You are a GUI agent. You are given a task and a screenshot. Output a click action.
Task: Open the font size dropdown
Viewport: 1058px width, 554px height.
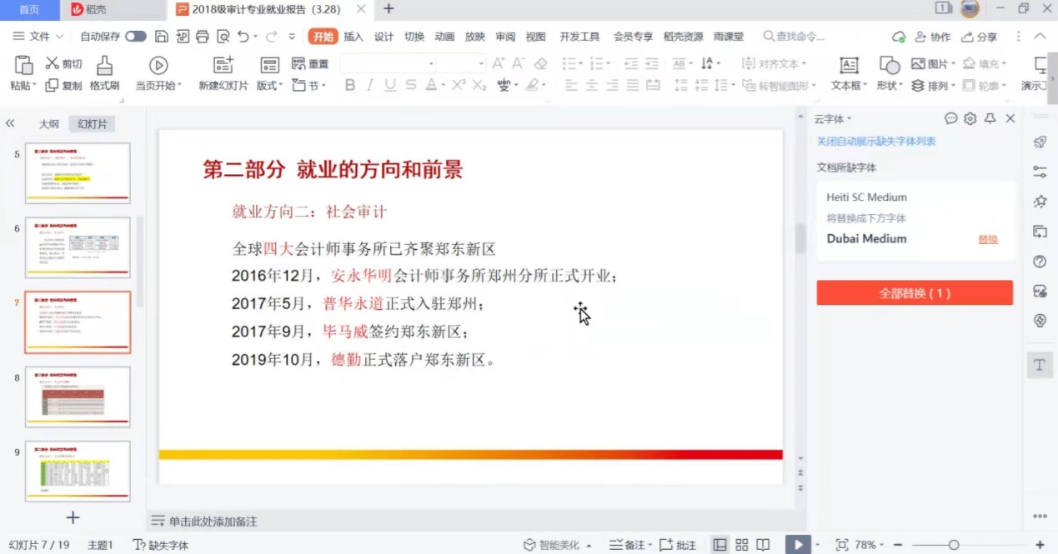click(481, 64)
